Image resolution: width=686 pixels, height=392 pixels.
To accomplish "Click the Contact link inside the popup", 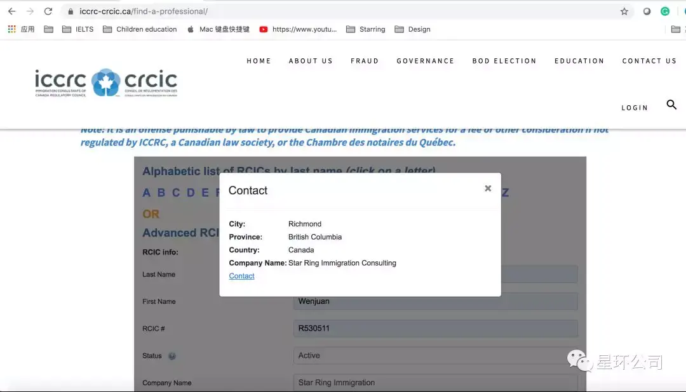I will (x=241, y=275).
